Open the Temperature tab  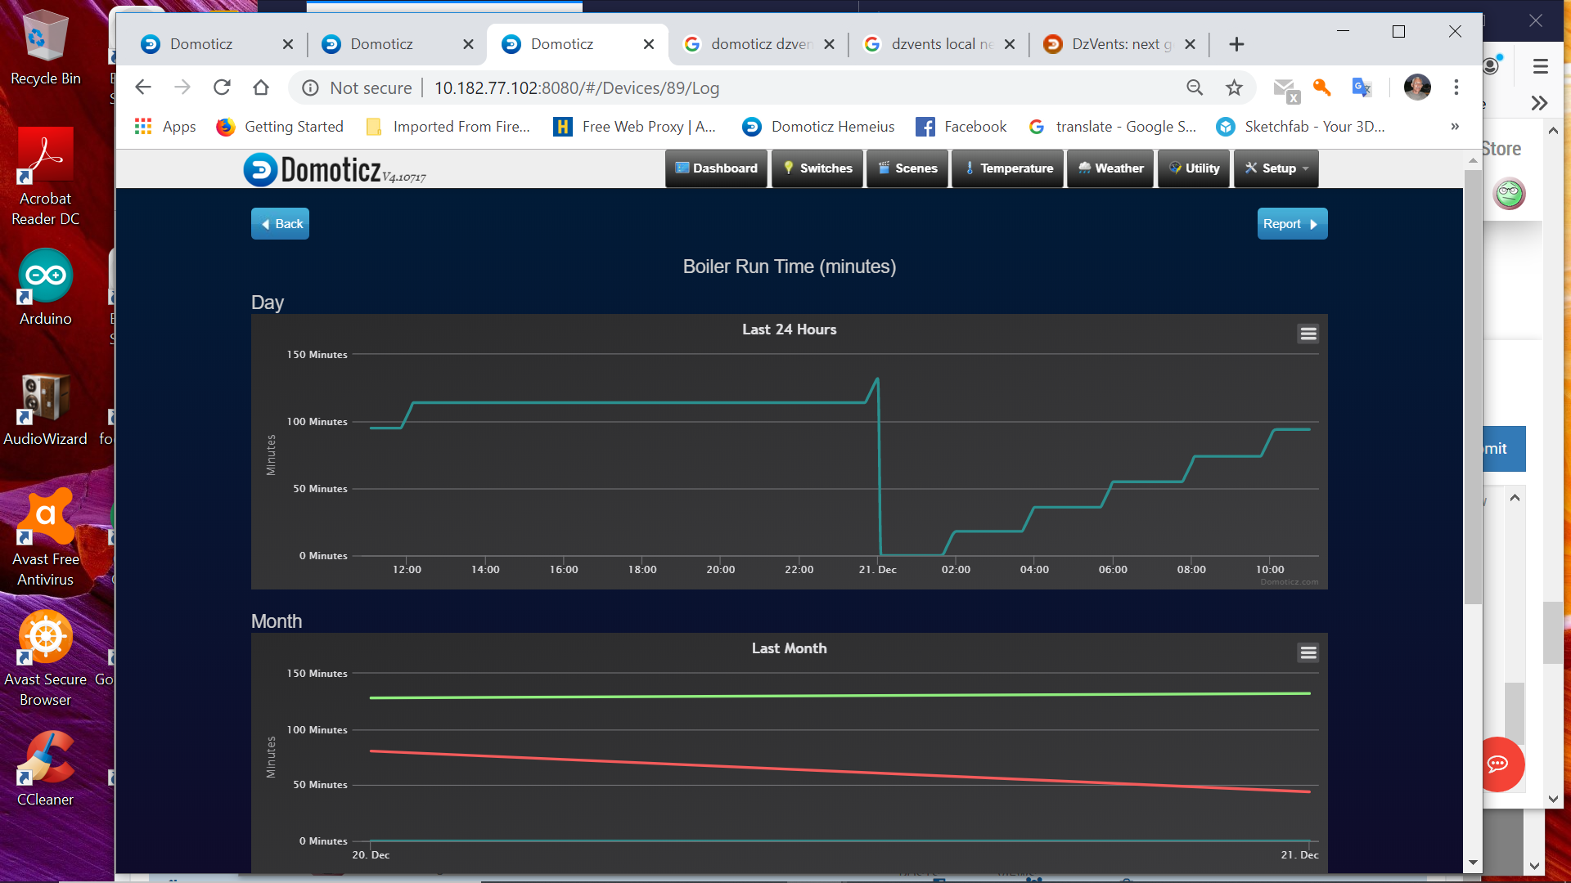1007,168
